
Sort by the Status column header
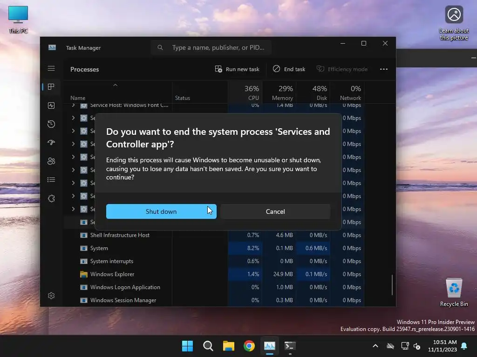click(x=183, y=98)
